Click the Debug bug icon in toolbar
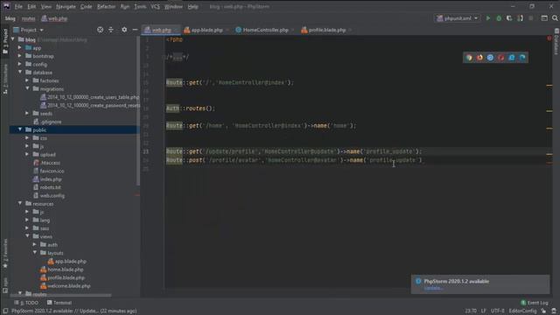 tap(499, 18)
